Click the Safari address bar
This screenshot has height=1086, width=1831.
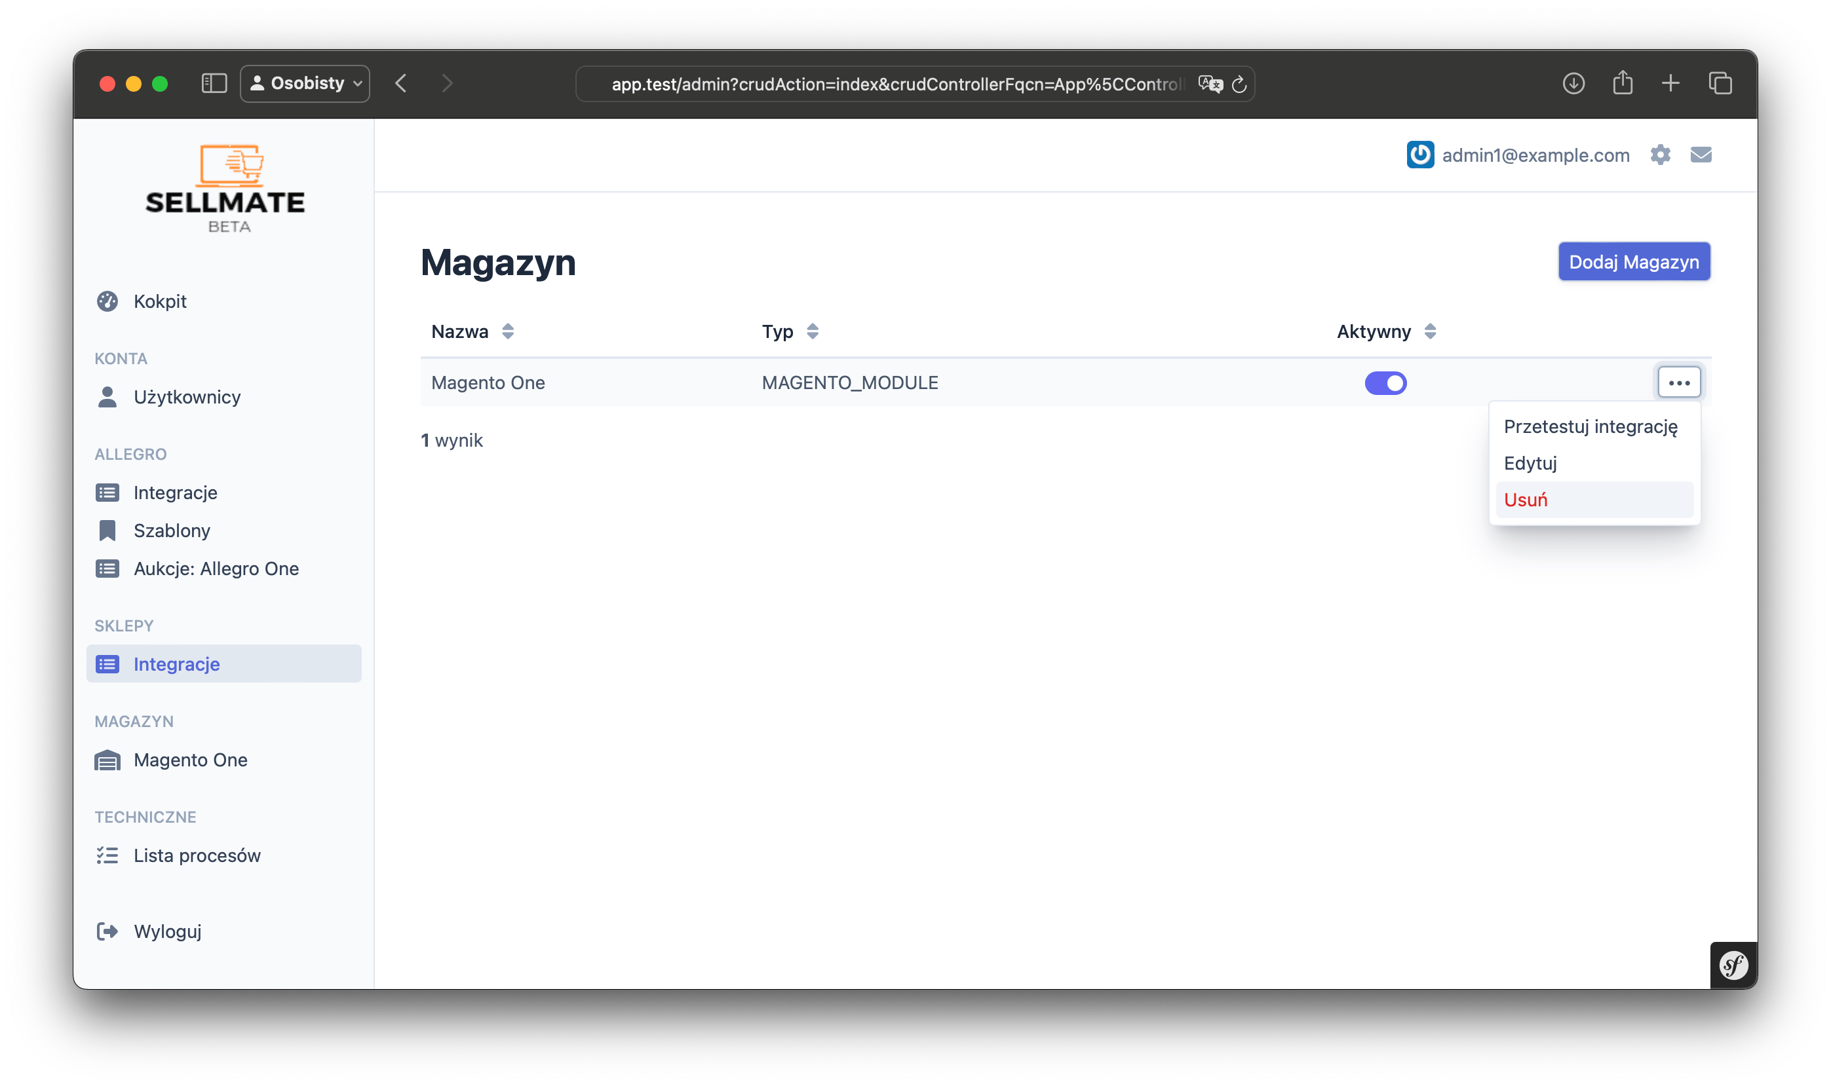click(915, 84)
